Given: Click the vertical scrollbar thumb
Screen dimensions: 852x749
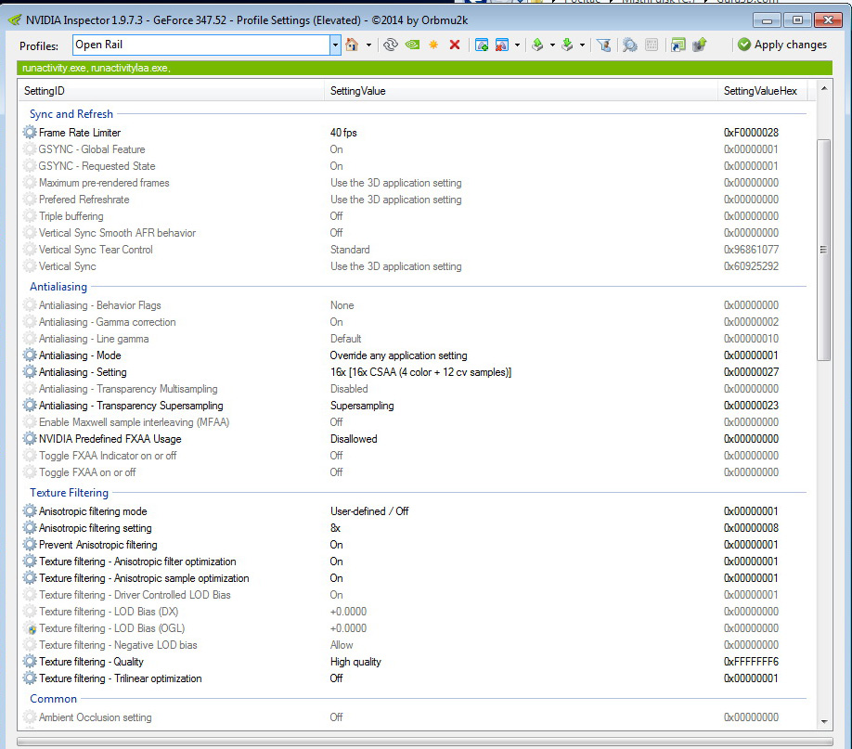Looking at the screenshot, I should coord(822,249).
